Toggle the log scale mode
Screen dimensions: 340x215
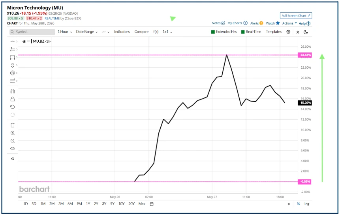(x=307, y=204)
